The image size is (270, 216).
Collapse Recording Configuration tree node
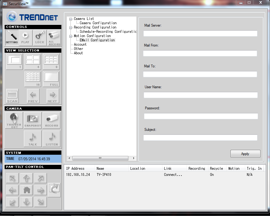click(x=70, y=28)
